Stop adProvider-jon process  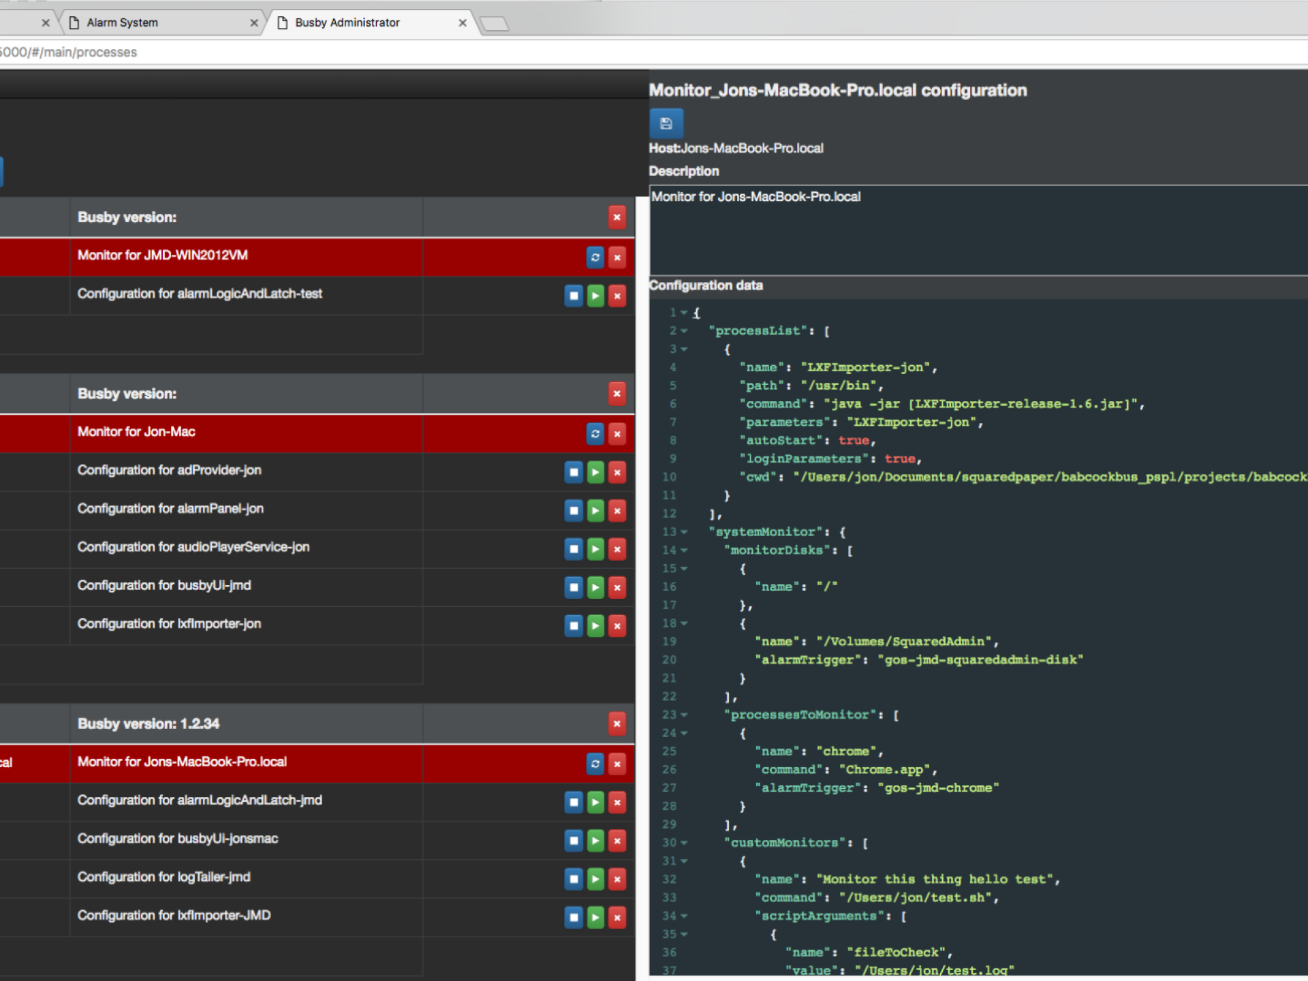(574, 472)
